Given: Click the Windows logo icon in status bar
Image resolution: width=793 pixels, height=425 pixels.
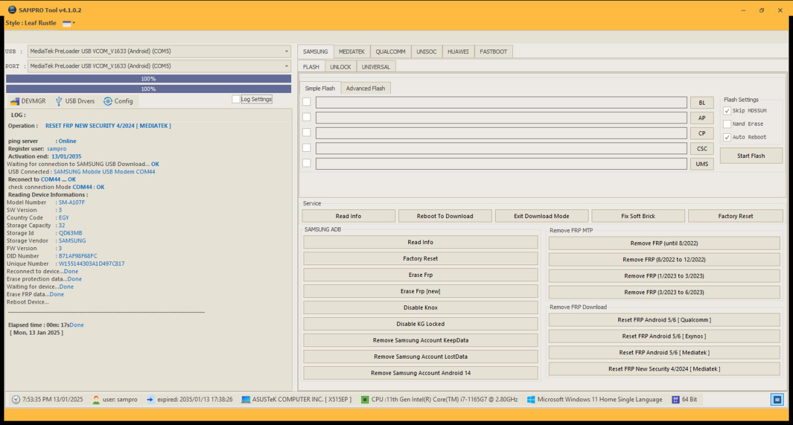Looking at the screenshot, I should tap(531, 400).
